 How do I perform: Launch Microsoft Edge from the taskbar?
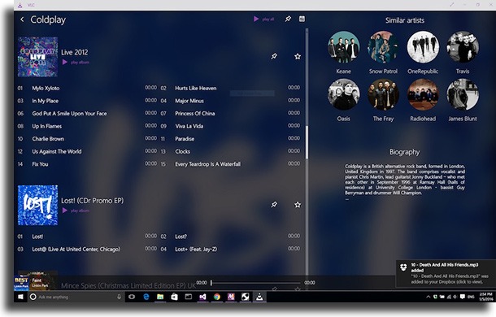tap(146, 297)
